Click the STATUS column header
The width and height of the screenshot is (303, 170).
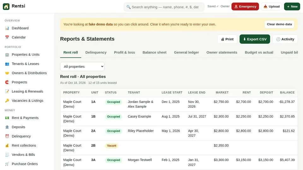[111, 93]
